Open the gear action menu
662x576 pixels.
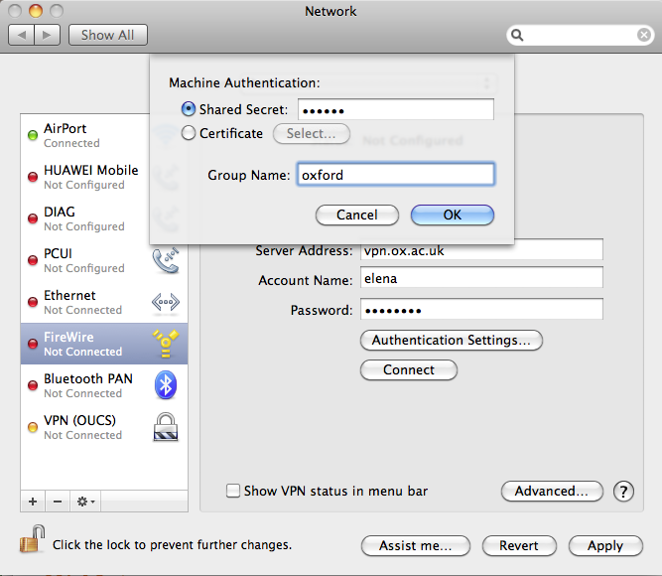point(86,502)
